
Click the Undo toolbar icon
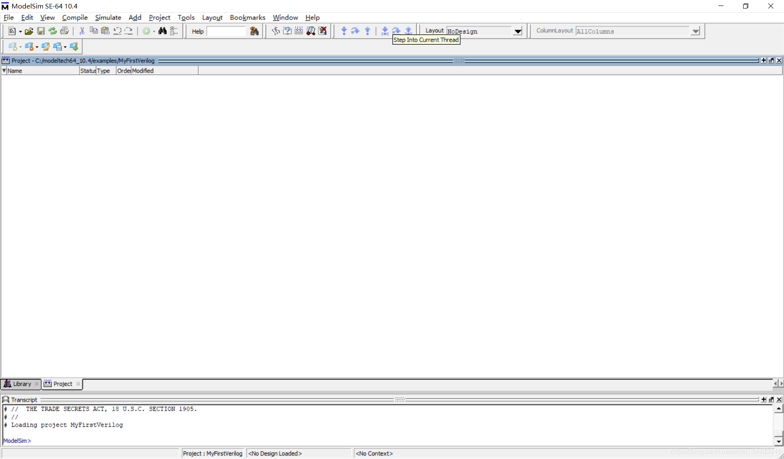click(x=117, y=31)
